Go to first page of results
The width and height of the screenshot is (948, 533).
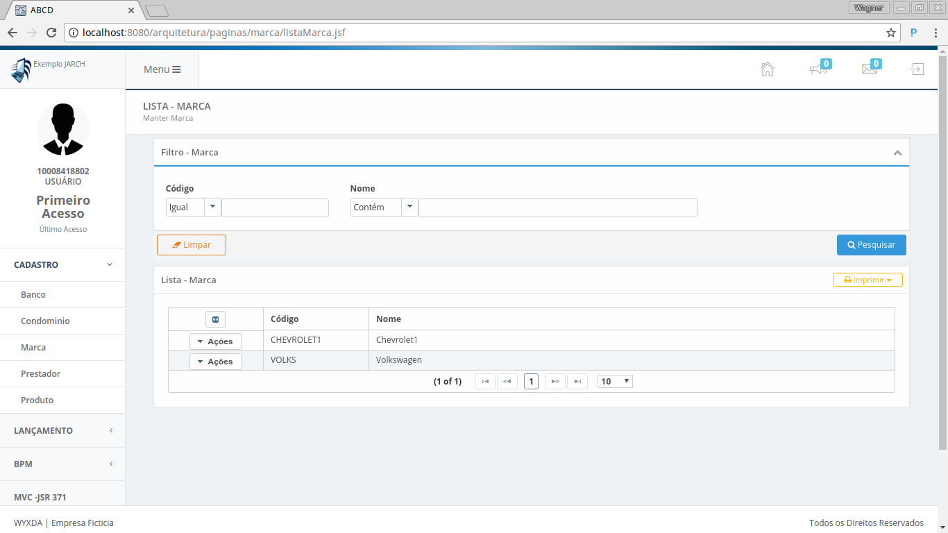coord(484,381)
